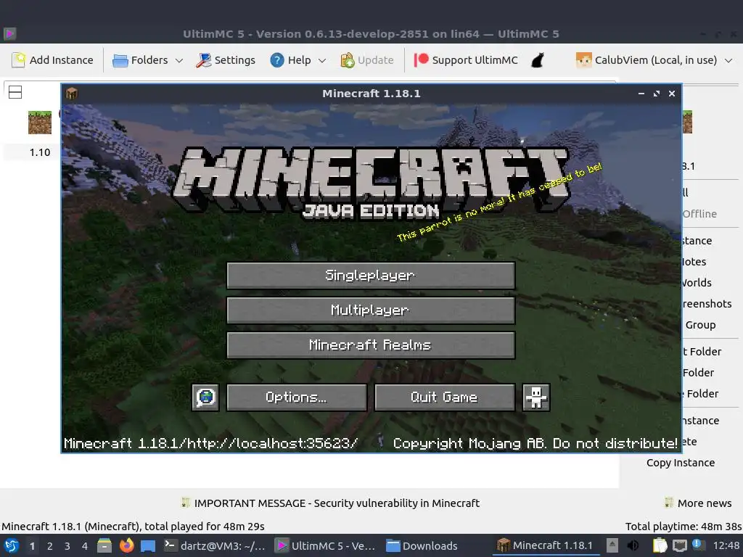Image resolution: width=743 pixels, height=557 pixels.
Task: Switch to workspace 2
Action: tap(50, 546)
